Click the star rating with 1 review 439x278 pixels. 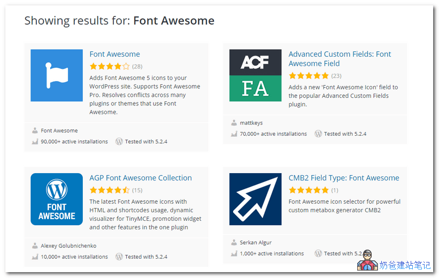point(309,190)
